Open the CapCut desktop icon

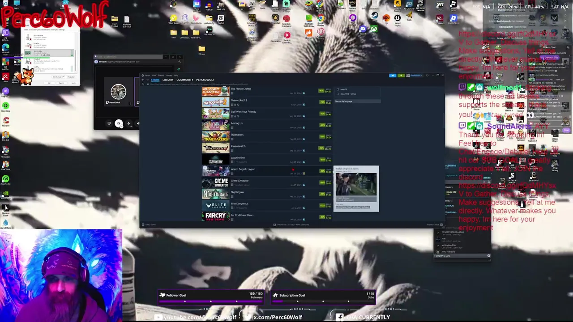(x=221, y=19)
